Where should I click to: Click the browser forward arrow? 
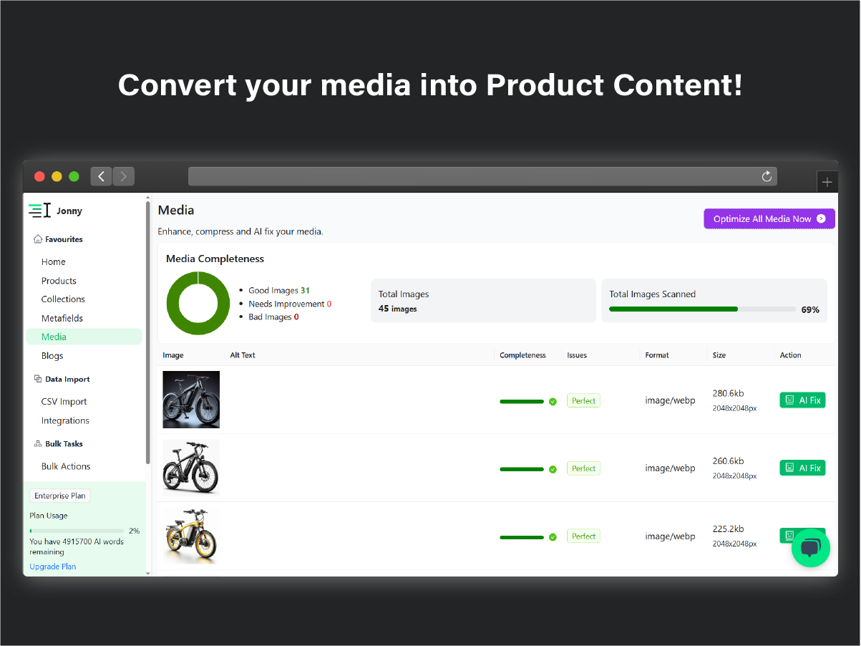tap(124, 176)
